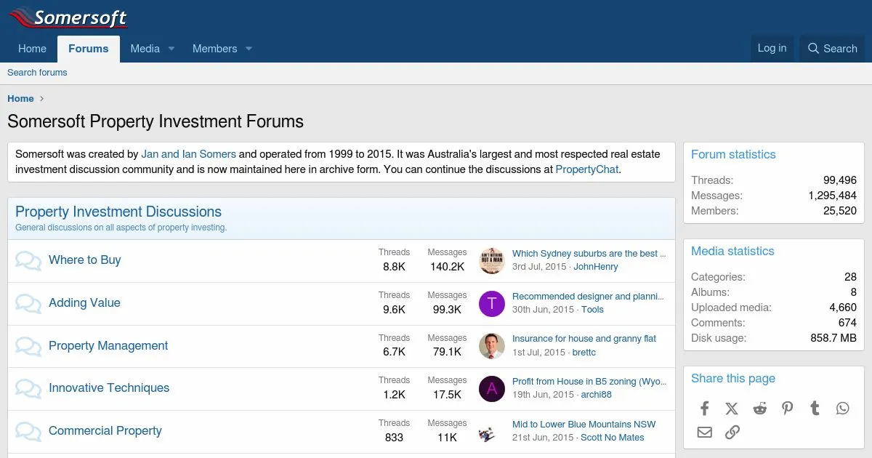Open 'Insurance for house and granny flat' thread
The height and width of the screenshot is (458, 872).
pos(584,339)
